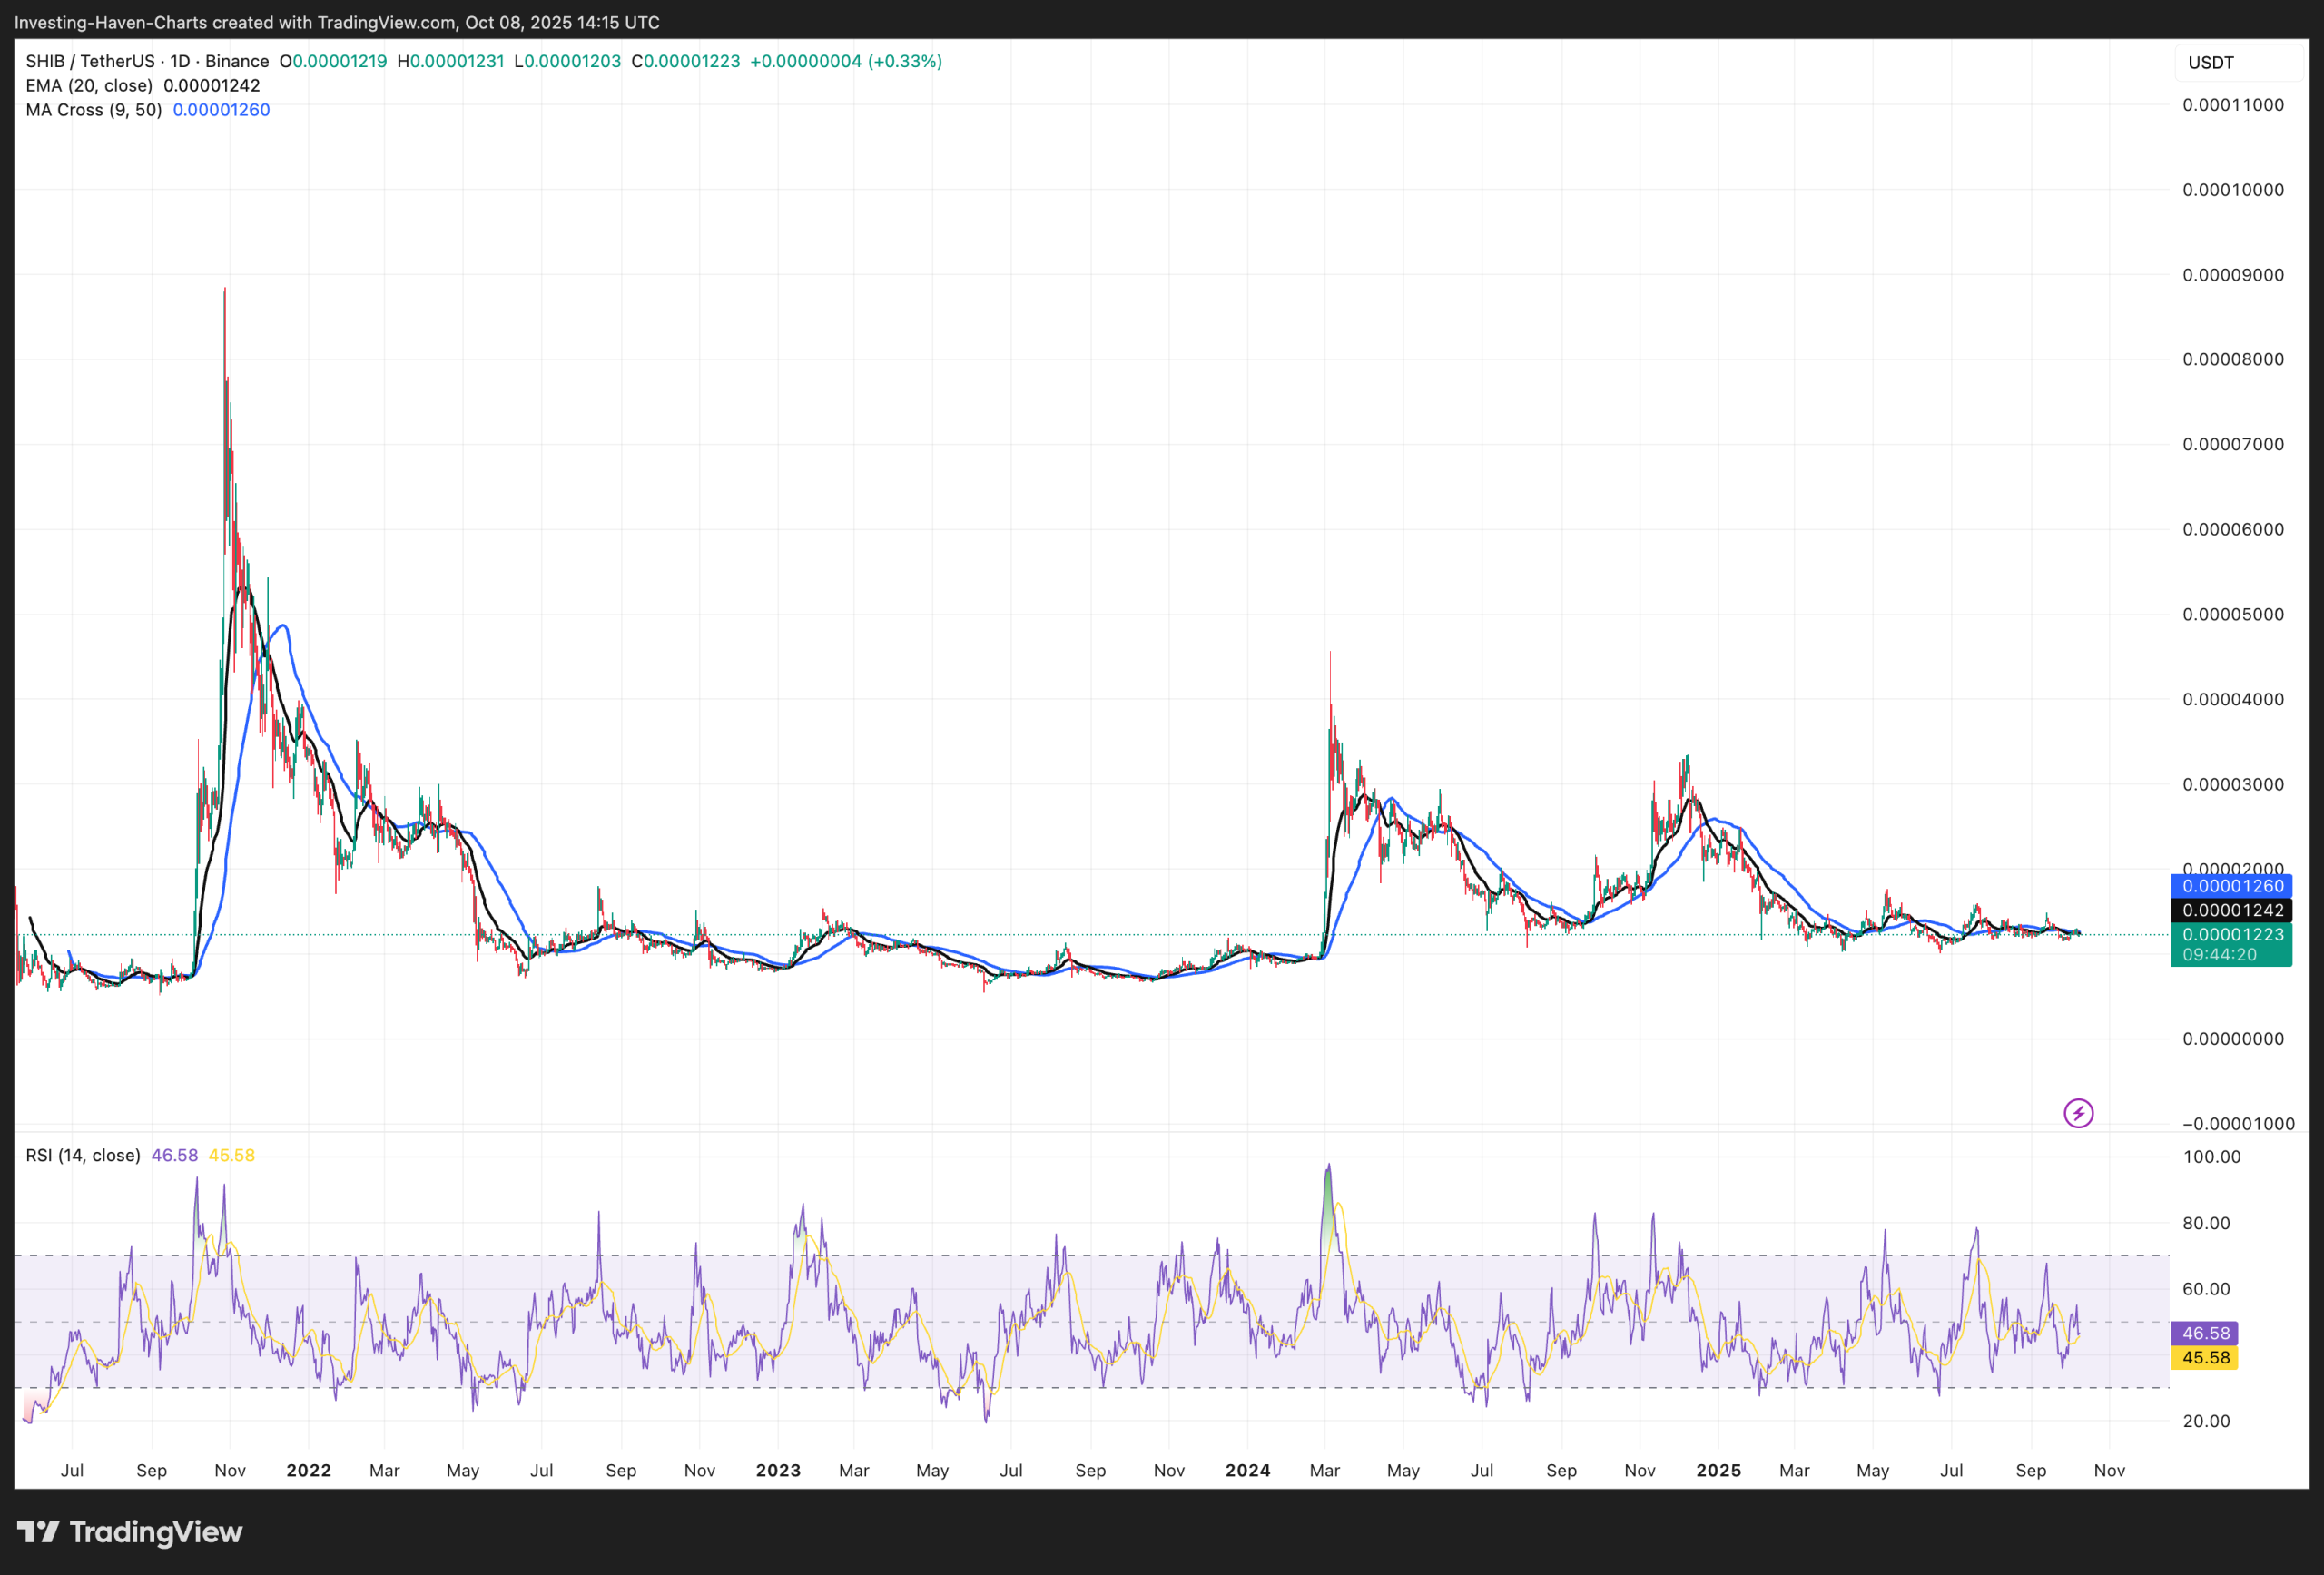Click the black 0.00001242 EMA price label
The image size is (2324, 1575).
2232,910
